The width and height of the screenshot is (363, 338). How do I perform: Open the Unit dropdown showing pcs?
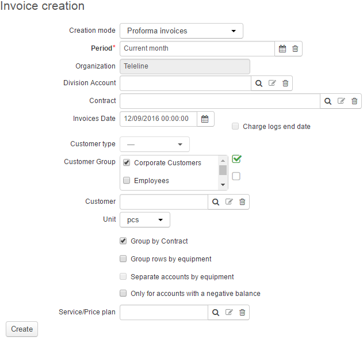tap(145, 219)
